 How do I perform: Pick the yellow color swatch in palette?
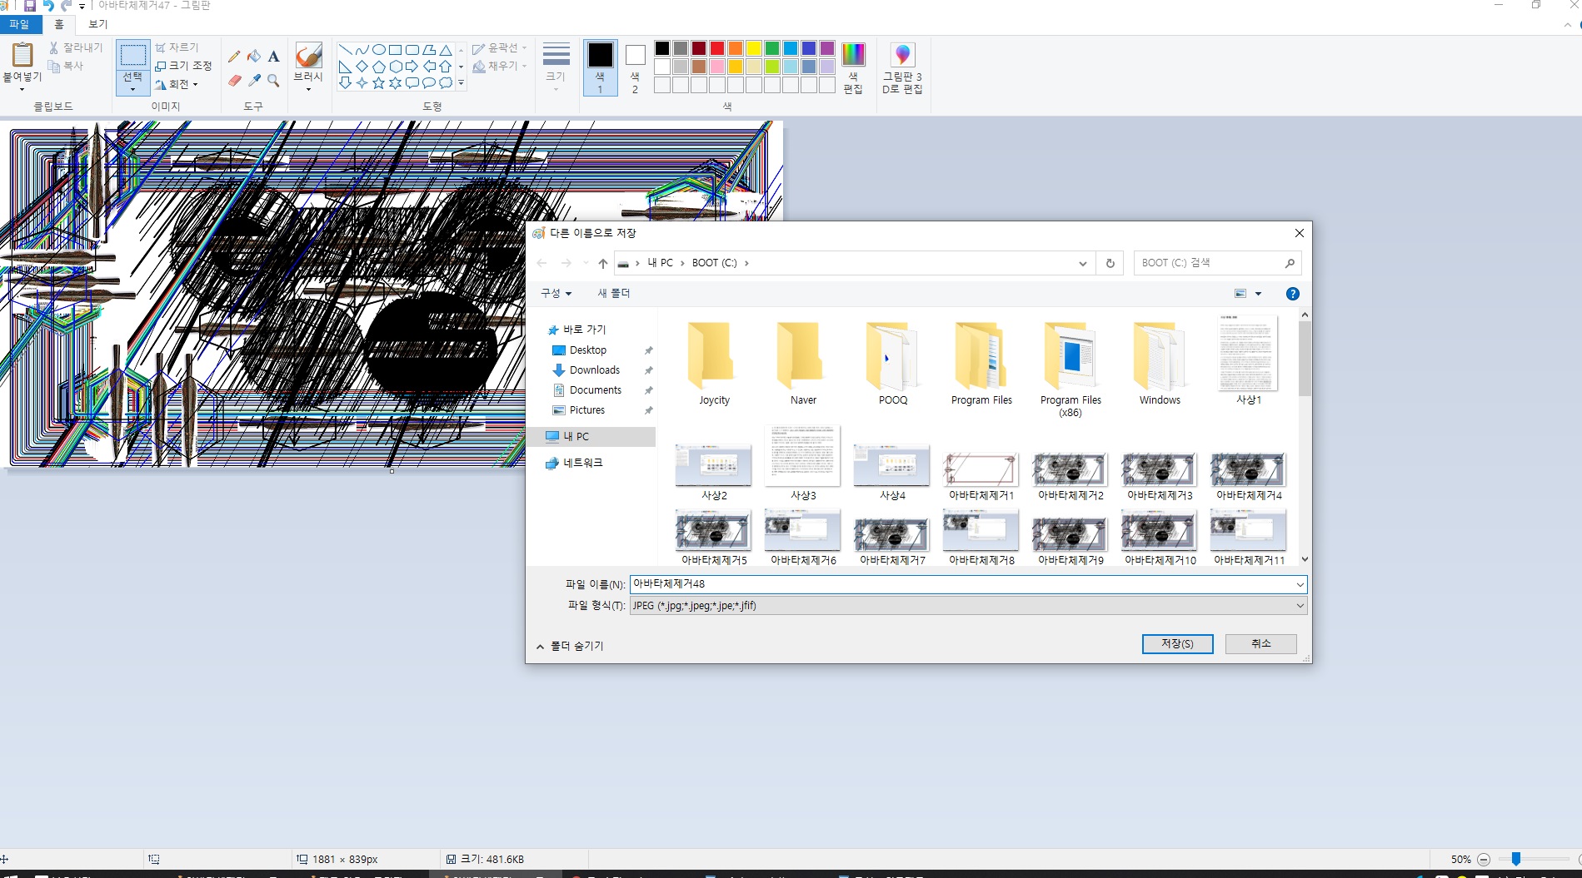(754, 48)
